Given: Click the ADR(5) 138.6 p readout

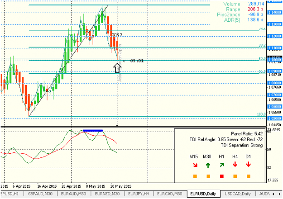Looking at the screenshot, I should 244,19.
